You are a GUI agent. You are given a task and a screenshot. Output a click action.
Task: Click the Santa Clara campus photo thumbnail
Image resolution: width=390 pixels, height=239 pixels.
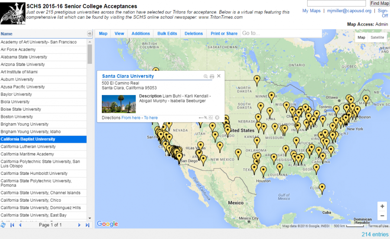click(x=119, y=104)
